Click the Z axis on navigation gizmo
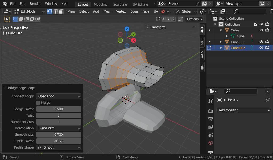This screenshot has height=160, width=273. coord(127,29)
